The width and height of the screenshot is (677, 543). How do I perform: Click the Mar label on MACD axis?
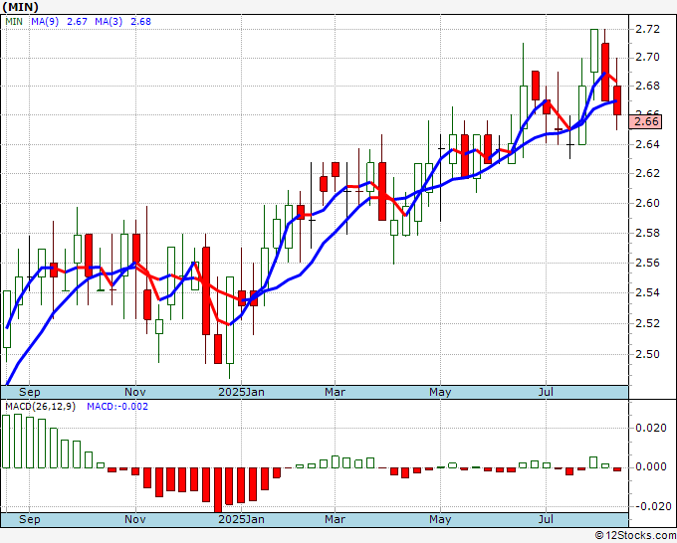click(336, 519)
